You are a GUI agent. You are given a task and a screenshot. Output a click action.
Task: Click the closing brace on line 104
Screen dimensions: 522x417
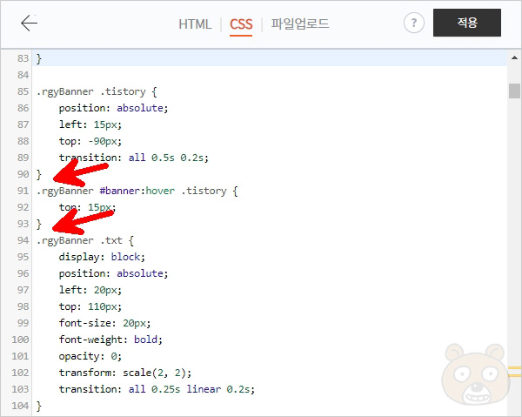(x=39, y=406)
